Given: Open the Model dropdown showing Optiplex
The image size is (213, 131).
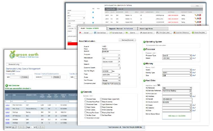Looking at the screenshot, I should 111,62.
